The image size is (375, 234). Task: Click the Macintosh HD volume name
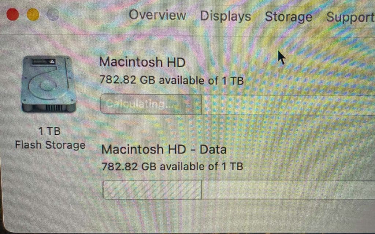click(142, 62)
